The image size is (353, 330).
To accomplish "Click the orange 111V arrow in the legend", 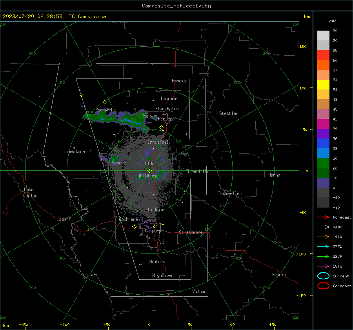I will pyautogui.click(x=323, y=237).
